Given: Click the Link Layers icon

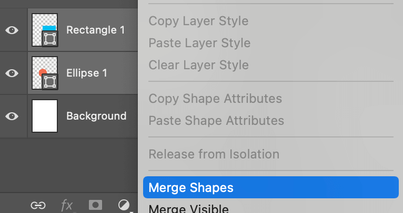Looking at the screenshot, I should coord(37,205).
